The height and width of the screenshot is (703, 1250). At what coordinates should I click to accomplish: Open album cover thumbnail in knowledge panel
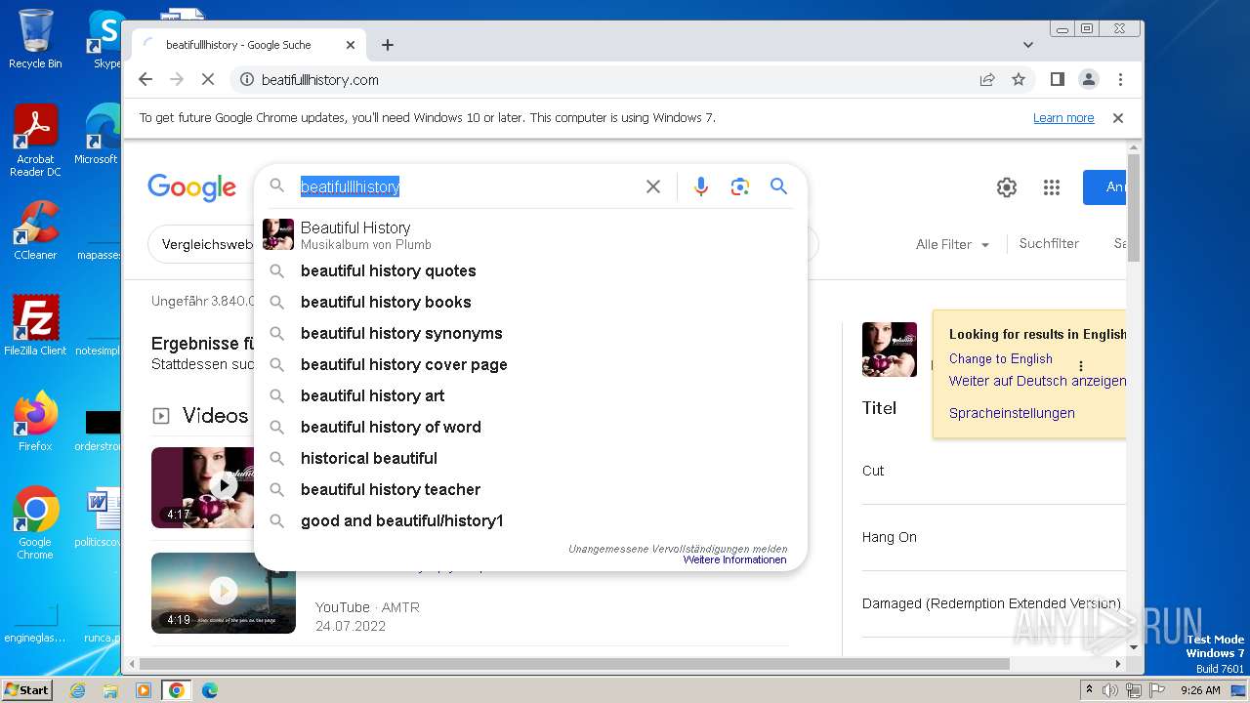[x=890, y=350]
